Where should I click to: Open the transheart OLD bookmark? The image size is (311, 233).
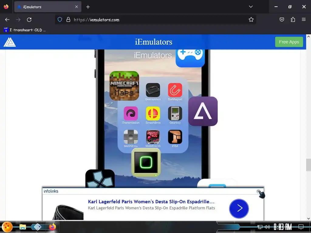click(25, 30)
